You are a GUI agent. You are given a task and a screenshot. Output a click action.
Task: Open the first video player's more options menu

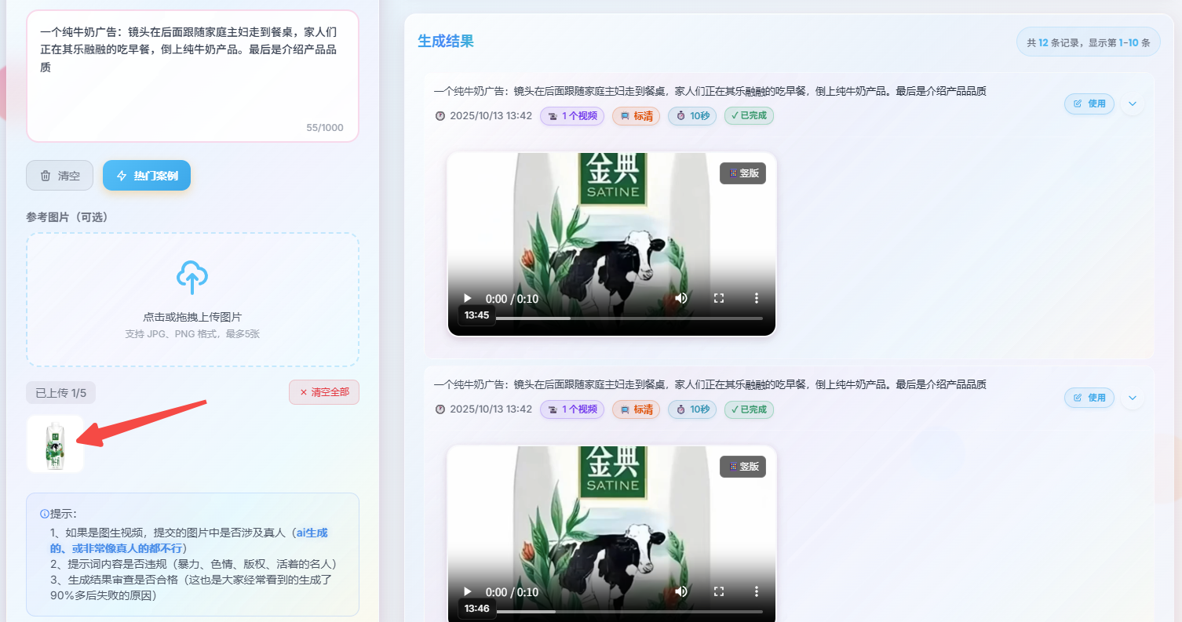click(756, 298)
